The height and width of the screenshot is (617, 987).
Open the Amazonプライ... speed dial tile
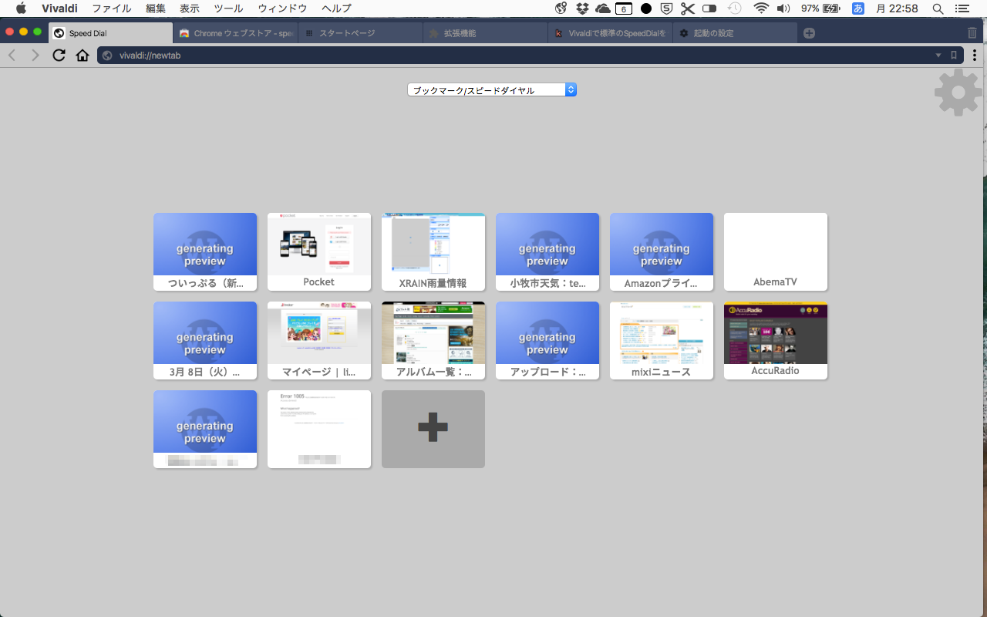[x=662, y=251]
